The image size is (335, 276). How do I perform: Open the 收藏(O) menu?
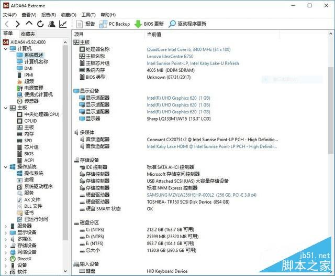point(69,15)
